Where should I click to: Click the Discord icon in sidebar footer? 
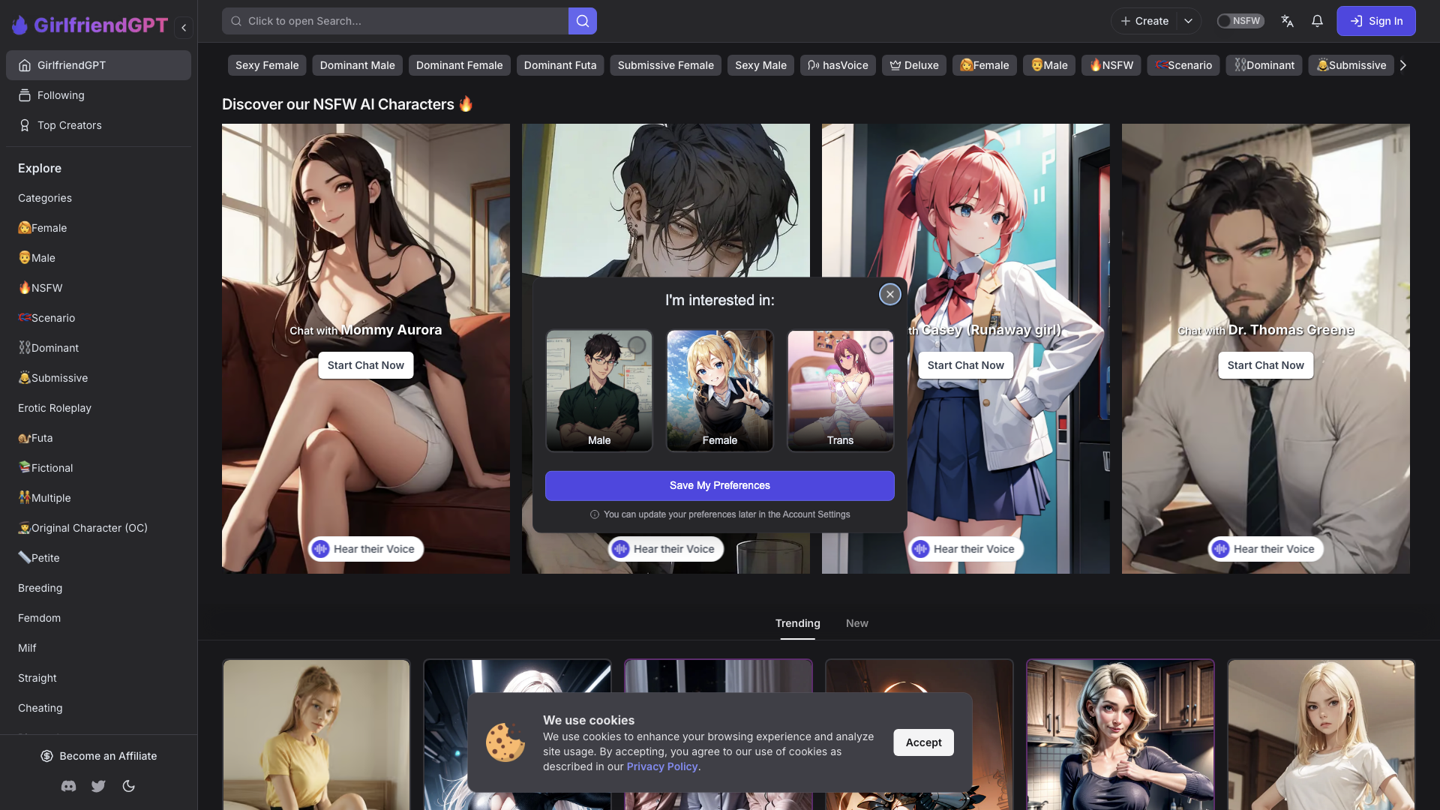[68, 786]
